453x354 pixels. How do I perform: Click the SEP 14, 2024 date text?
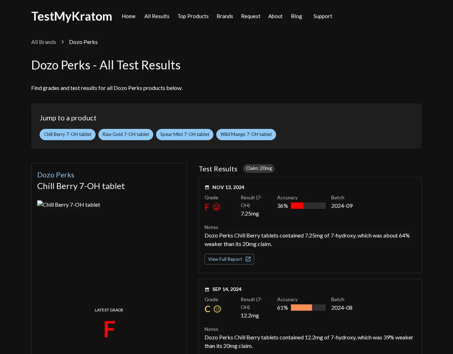pyautogui.click(x=227, y=289)
